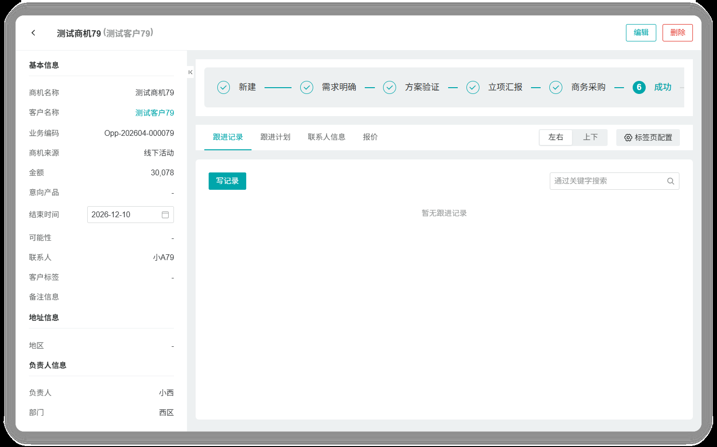Image resolution: width=717 pixels, height=447 pixels.
Task: Click the 需求明确 stage checkmark icon
Action: pos(307,87)
